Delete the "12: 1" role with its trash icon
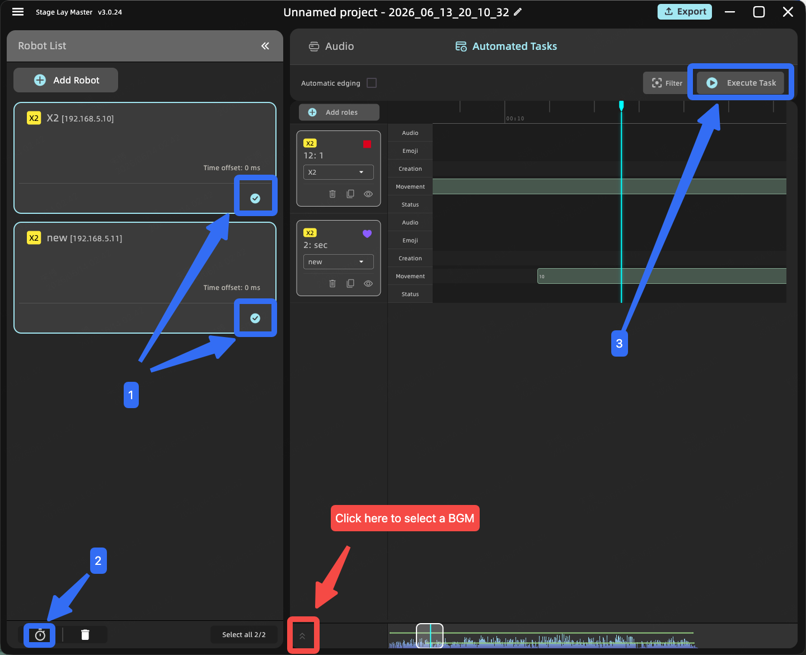This screenshot has height=655, width=806. coord(332,194)
